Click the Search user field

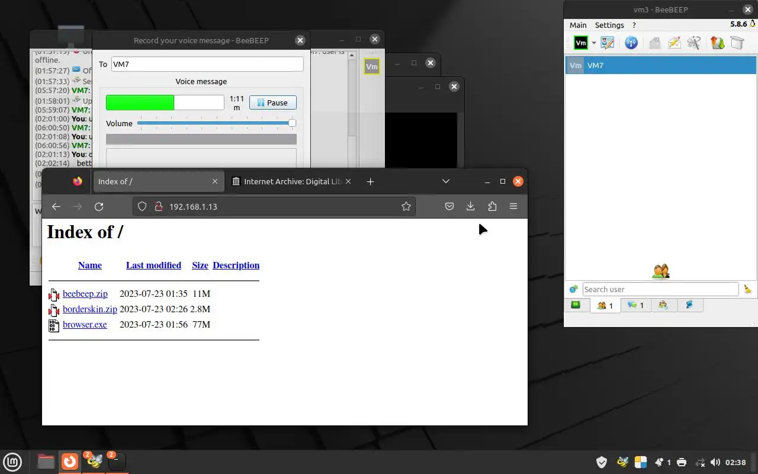coord(660,289)
